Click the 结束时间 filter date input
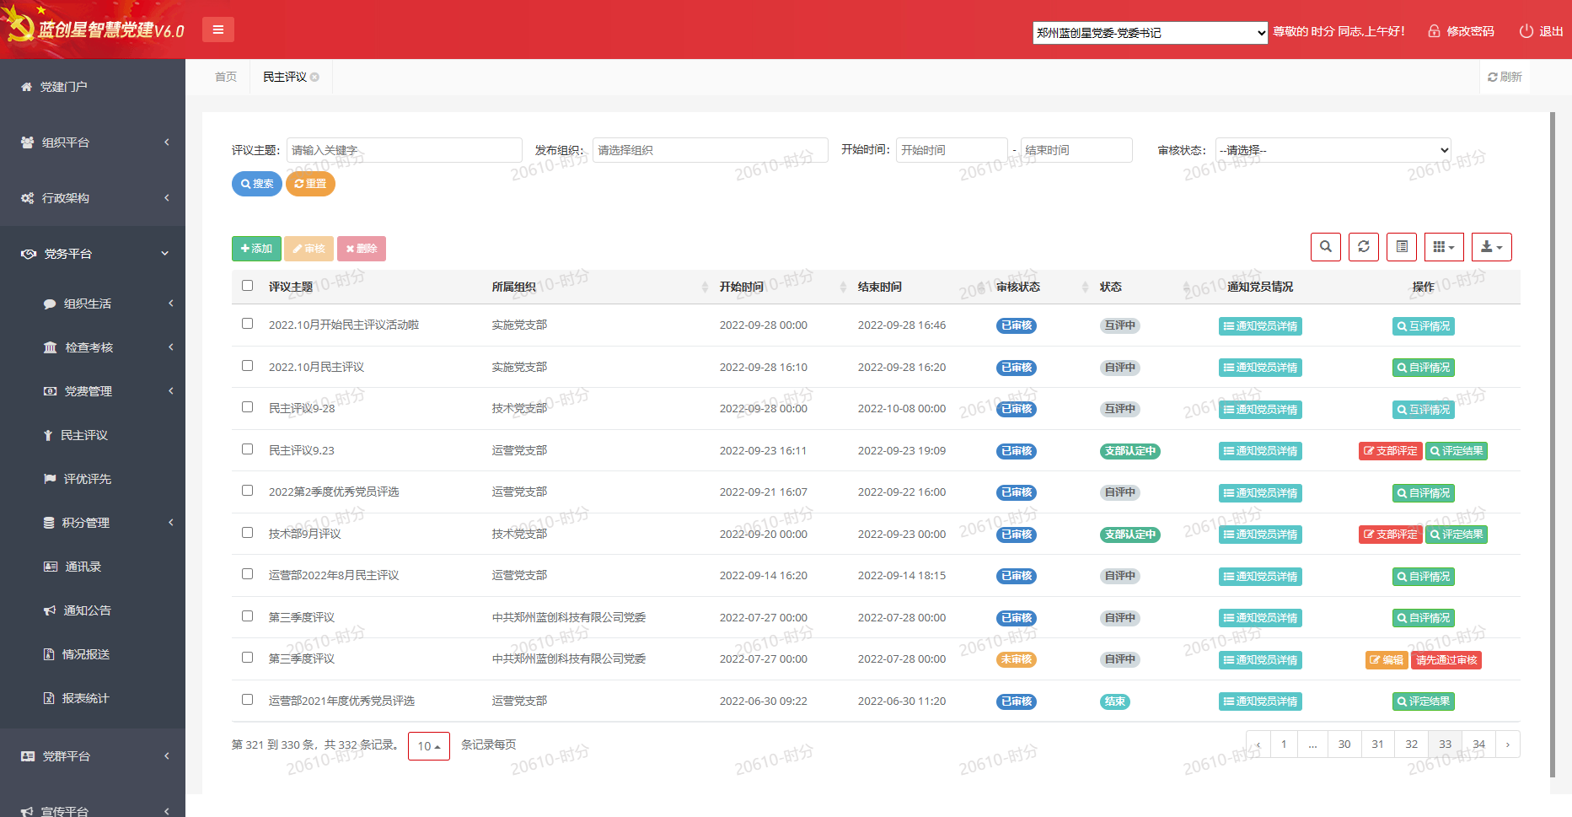This screenshot has width=1572, height=817. 1076,150
